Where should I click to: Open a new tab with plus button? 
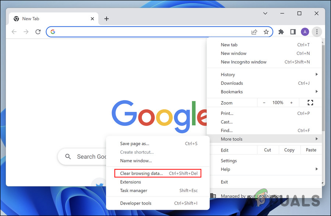[107, 19]
